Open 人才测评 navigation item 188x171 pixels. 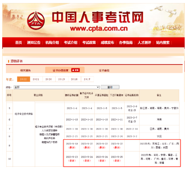[x=144, y=42]
